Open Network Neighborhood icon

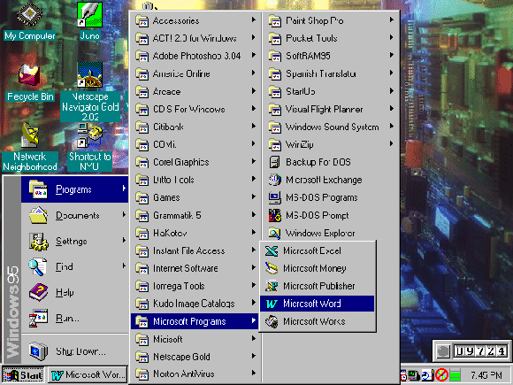click(29, 135)
